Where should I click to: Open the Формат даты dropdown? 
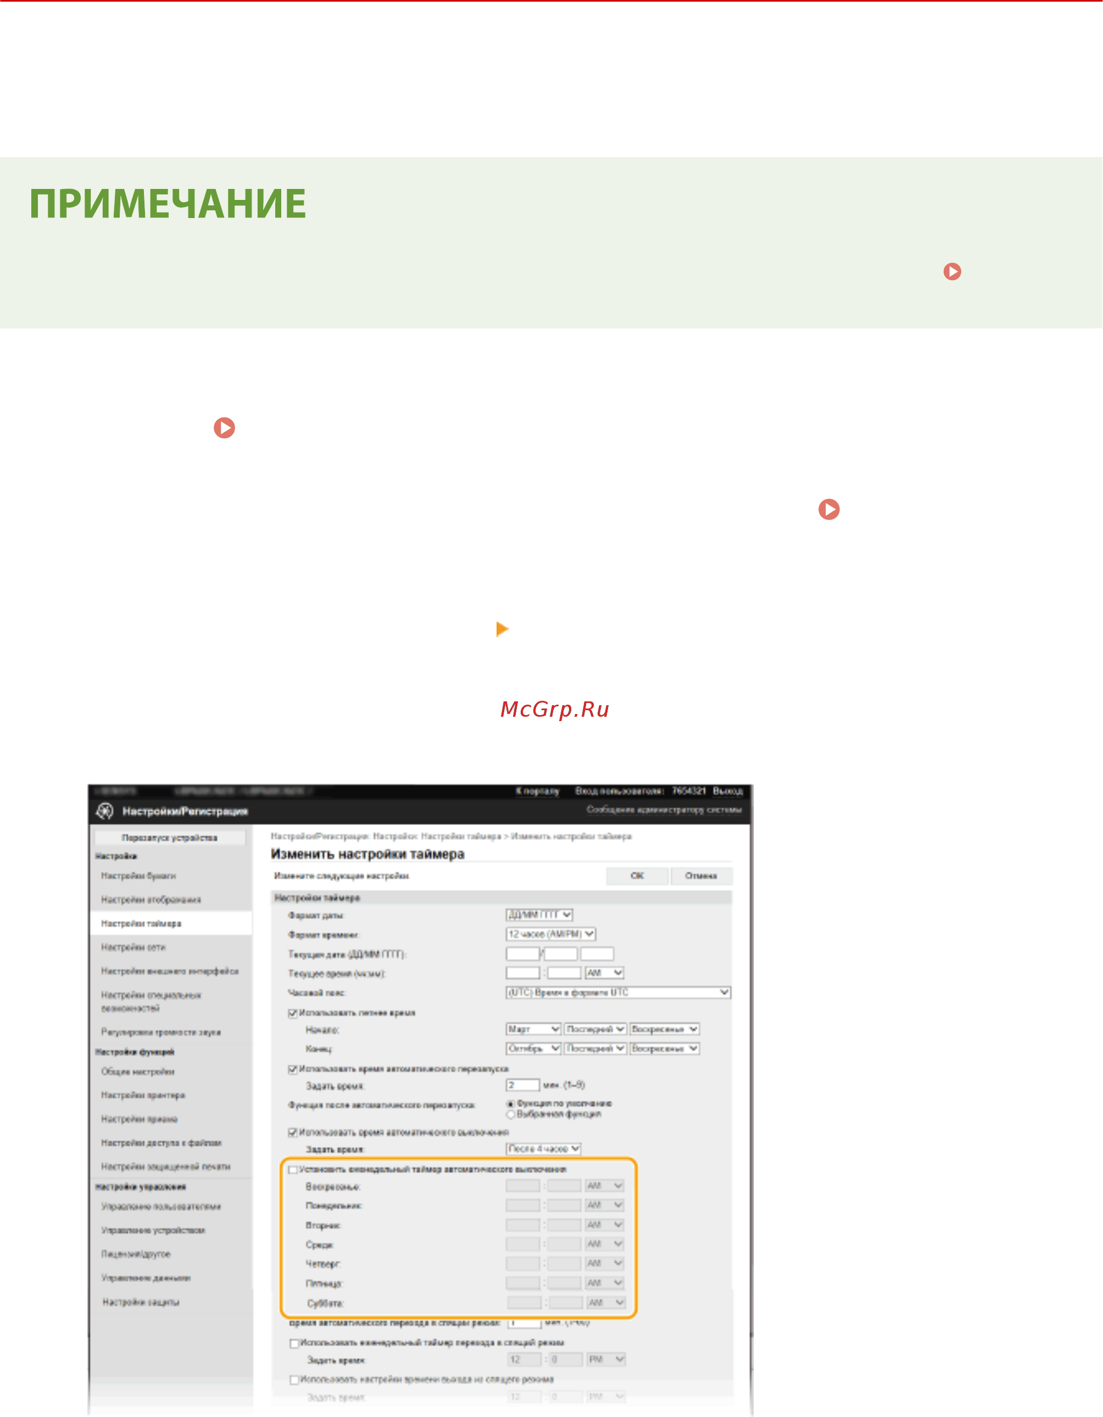[539, 915]
